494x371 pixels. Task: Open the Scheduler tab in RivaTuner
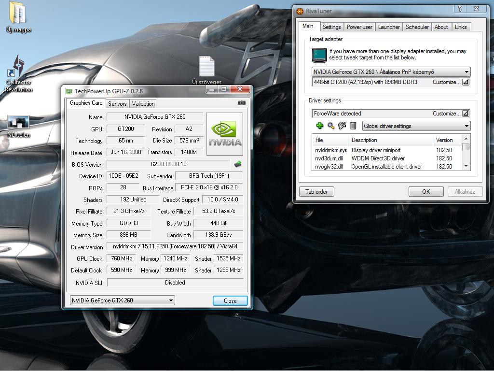coord(417,27)
